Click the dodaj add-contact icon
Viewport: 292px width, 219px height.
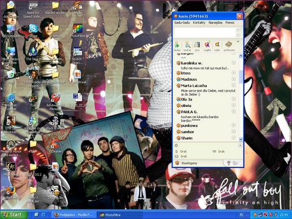pyautogui.click(x=177, y=46)
